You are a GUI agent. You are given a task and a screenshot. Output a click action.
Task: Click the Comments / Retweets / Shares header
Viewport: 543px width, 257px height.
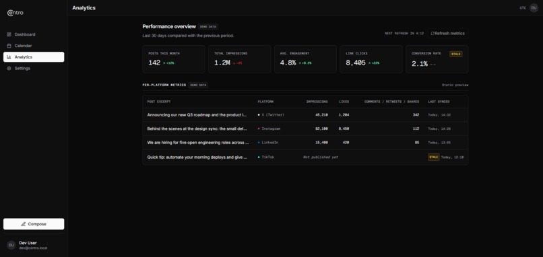point(391,102)
